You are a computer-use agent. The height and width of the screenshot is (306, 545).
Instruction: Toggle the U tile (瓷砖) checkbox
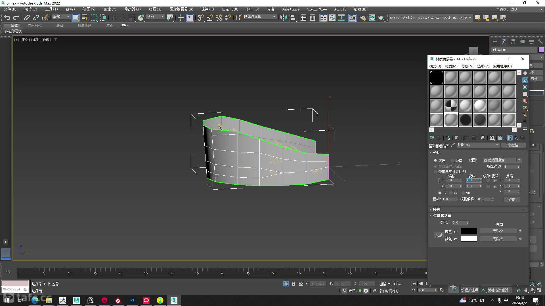(495, 180)
